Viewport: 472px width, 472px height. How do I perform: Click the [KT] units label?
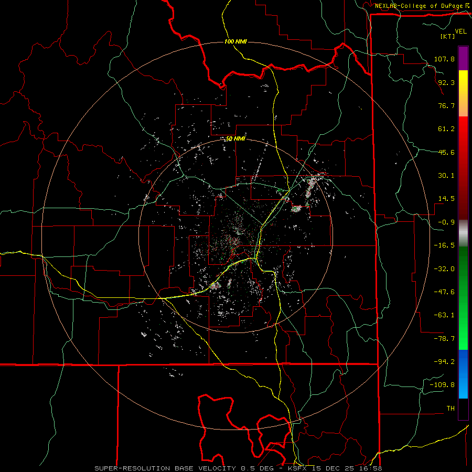point(447,36)
